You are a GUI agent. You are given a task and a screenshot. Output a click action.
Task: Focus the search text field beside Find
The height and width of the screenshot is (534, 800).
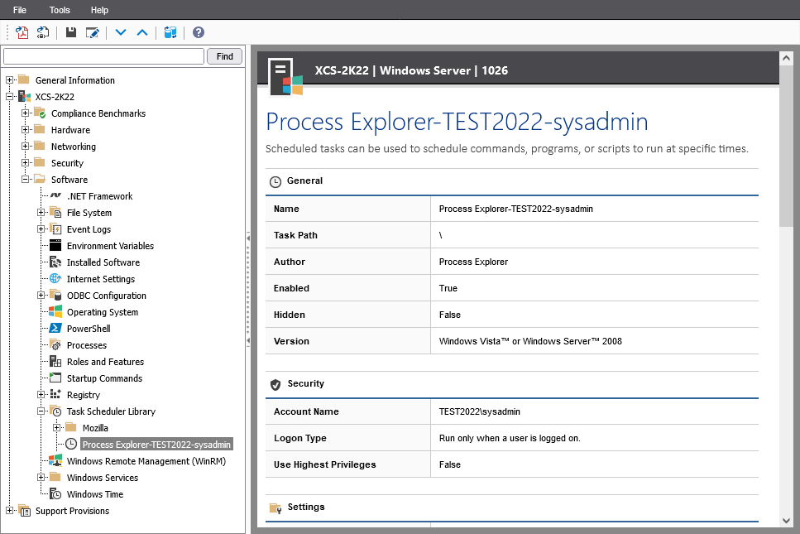(x=103, y=56)
